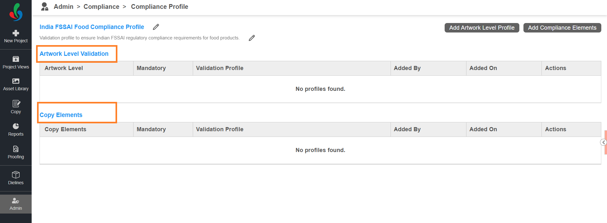Click the New Project plus icon
607x223 pixels.
pyautogui.click(x=16, y=33)
